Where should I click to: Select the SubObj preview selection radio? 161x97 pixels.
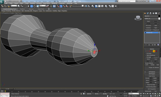point(150,65)
